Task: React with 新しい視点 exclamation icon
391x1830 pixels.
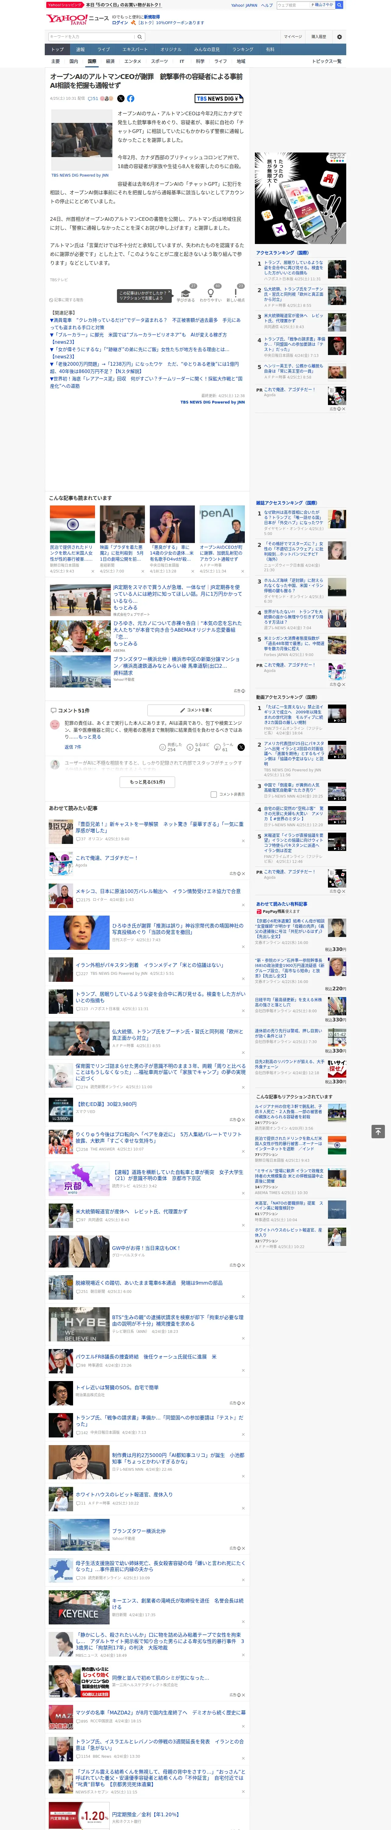Action: tap(236, 293)
